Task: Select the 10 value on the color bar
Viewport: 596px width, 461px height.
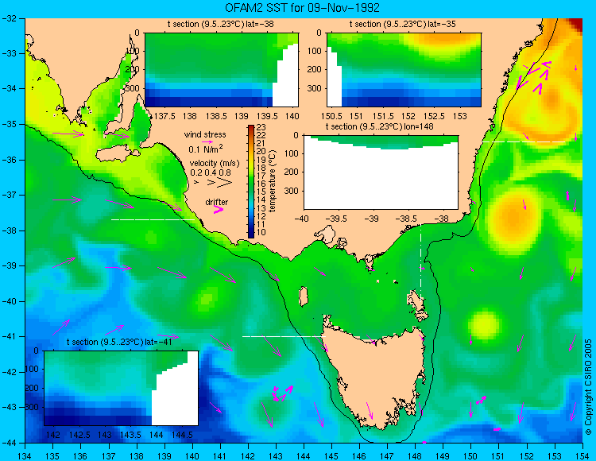Action: tap(261, 233)
